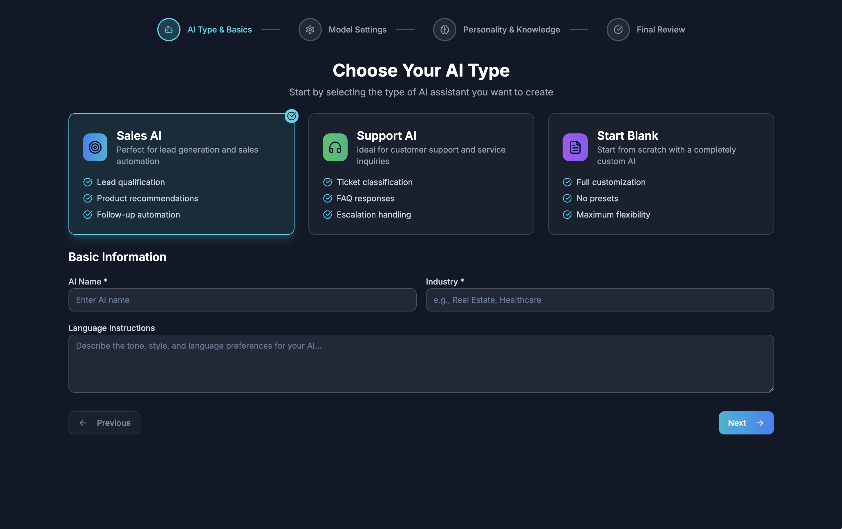Click the robot icon in AI Type step
The height and width of the screenshot is (529, 842).
click(169, 30)
